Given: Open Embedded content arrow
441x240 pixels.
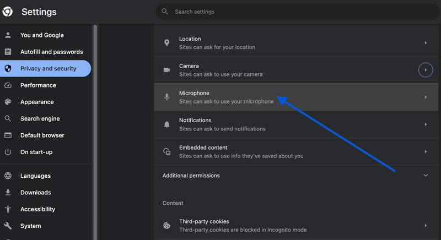Looking at the screenshot, I should 426,151.
